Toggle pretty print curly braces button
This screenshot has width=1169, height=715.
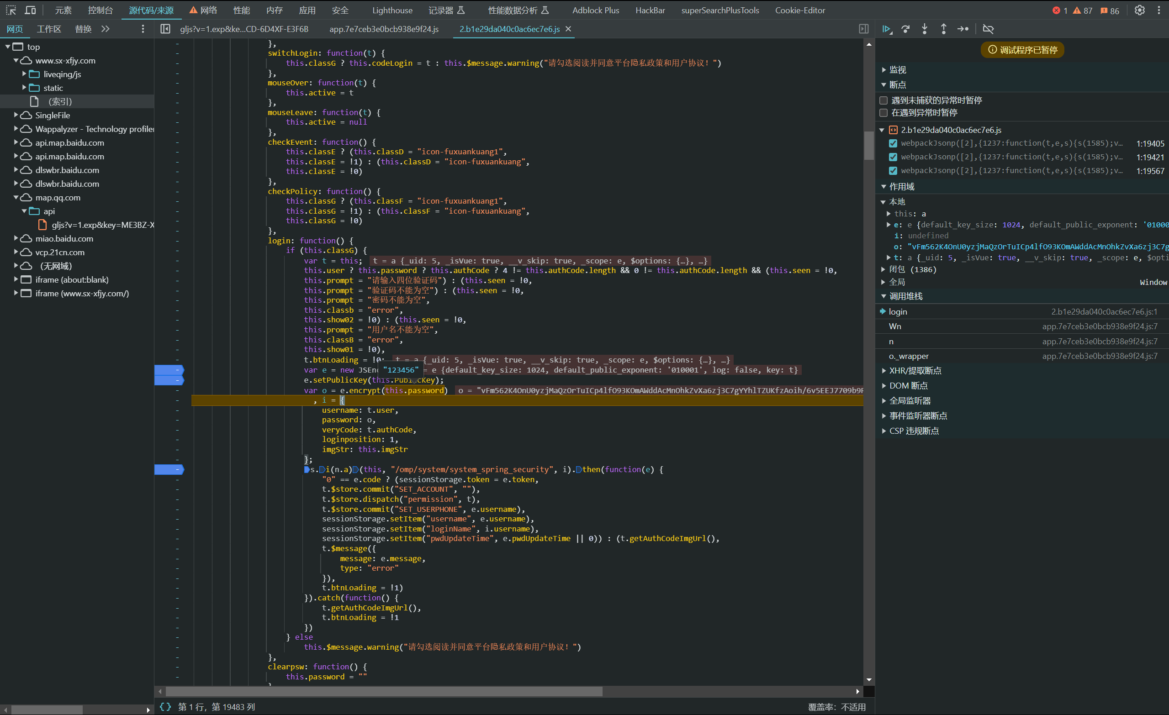tap(165, 707)
